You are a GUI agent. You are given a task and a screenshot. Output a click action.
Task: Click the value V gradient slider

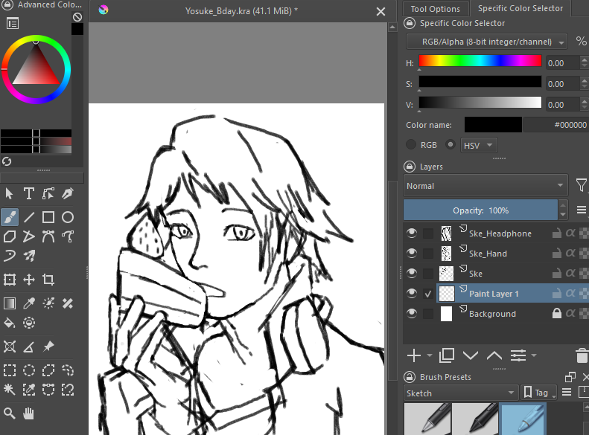[x=480, y=103]
